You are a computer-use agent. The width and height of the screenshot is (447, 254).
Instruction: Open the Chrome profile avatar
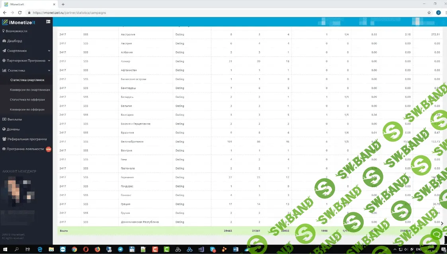pos(438,13)
